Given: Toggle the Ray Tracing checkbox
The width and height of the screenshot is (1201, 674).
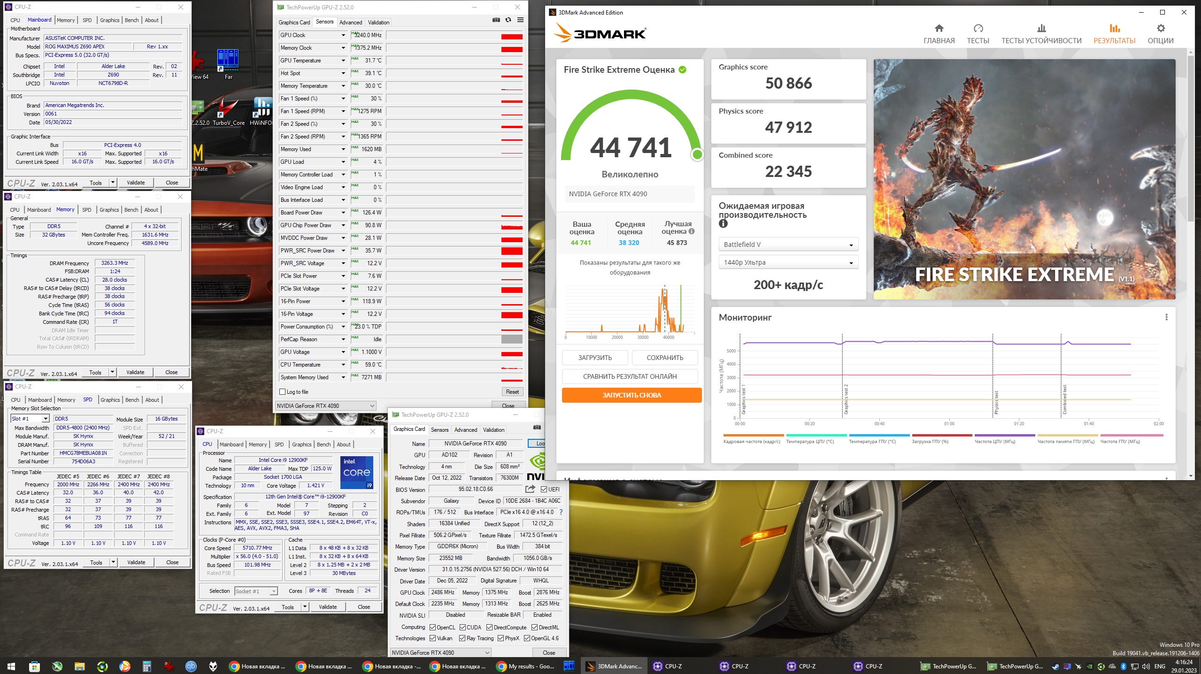Looking at the screenshot, I should [462, 638].
